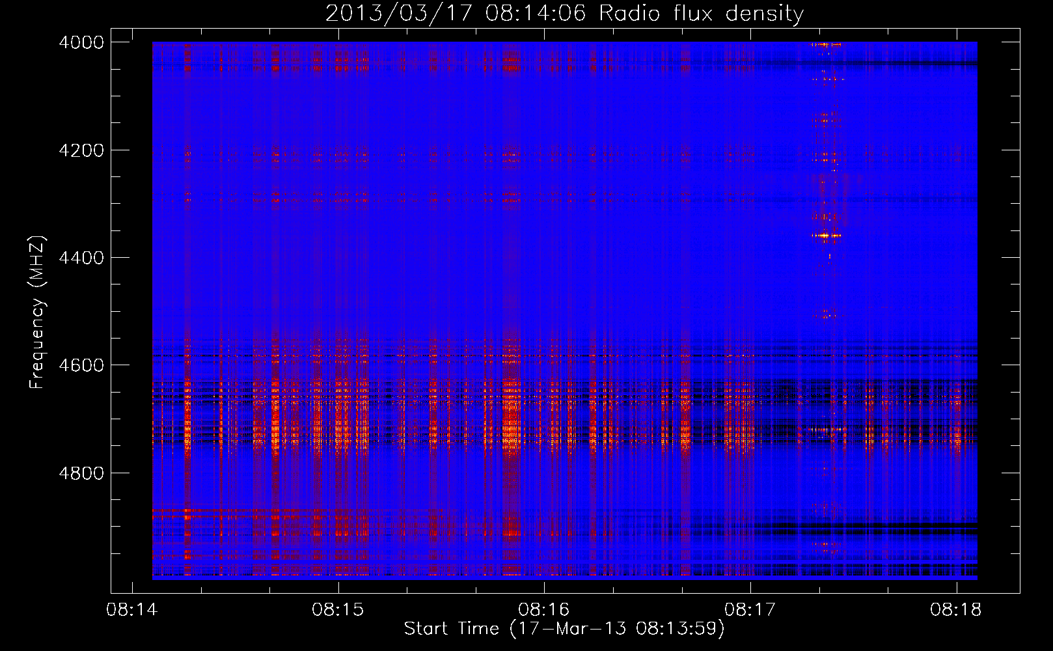Click the 08:18 time tick label
1053x651 pixels.
(x=956, y=610)
